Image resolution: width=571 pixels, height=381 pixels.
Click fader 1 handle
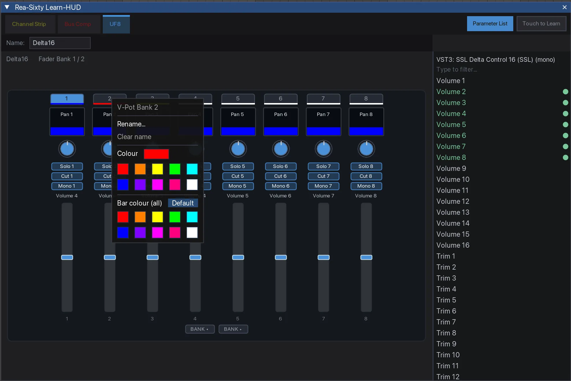[x=67, y=257]
